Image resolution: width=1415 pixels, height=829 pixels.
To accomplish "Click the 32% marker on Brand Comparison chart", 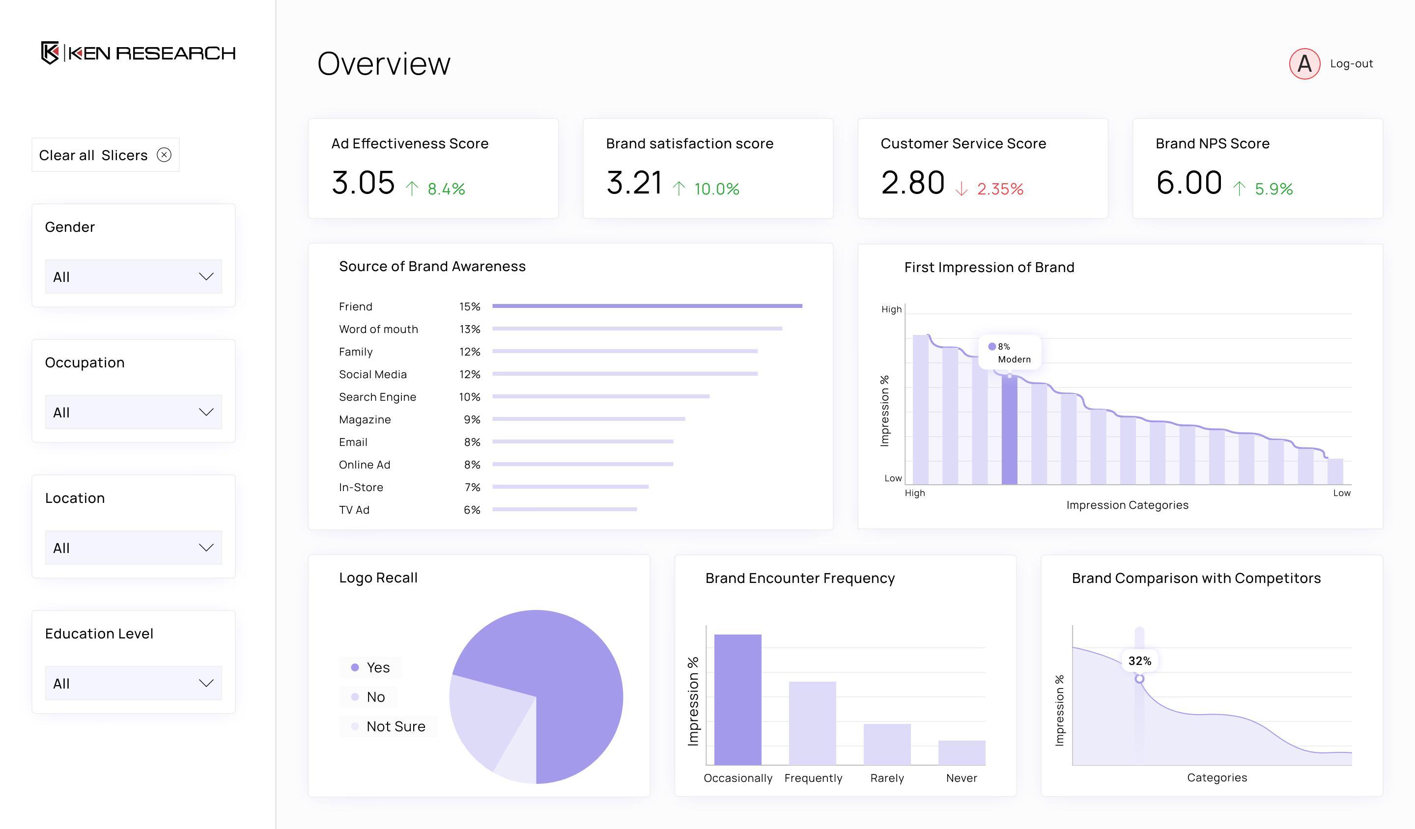I will coord(1139,661).
